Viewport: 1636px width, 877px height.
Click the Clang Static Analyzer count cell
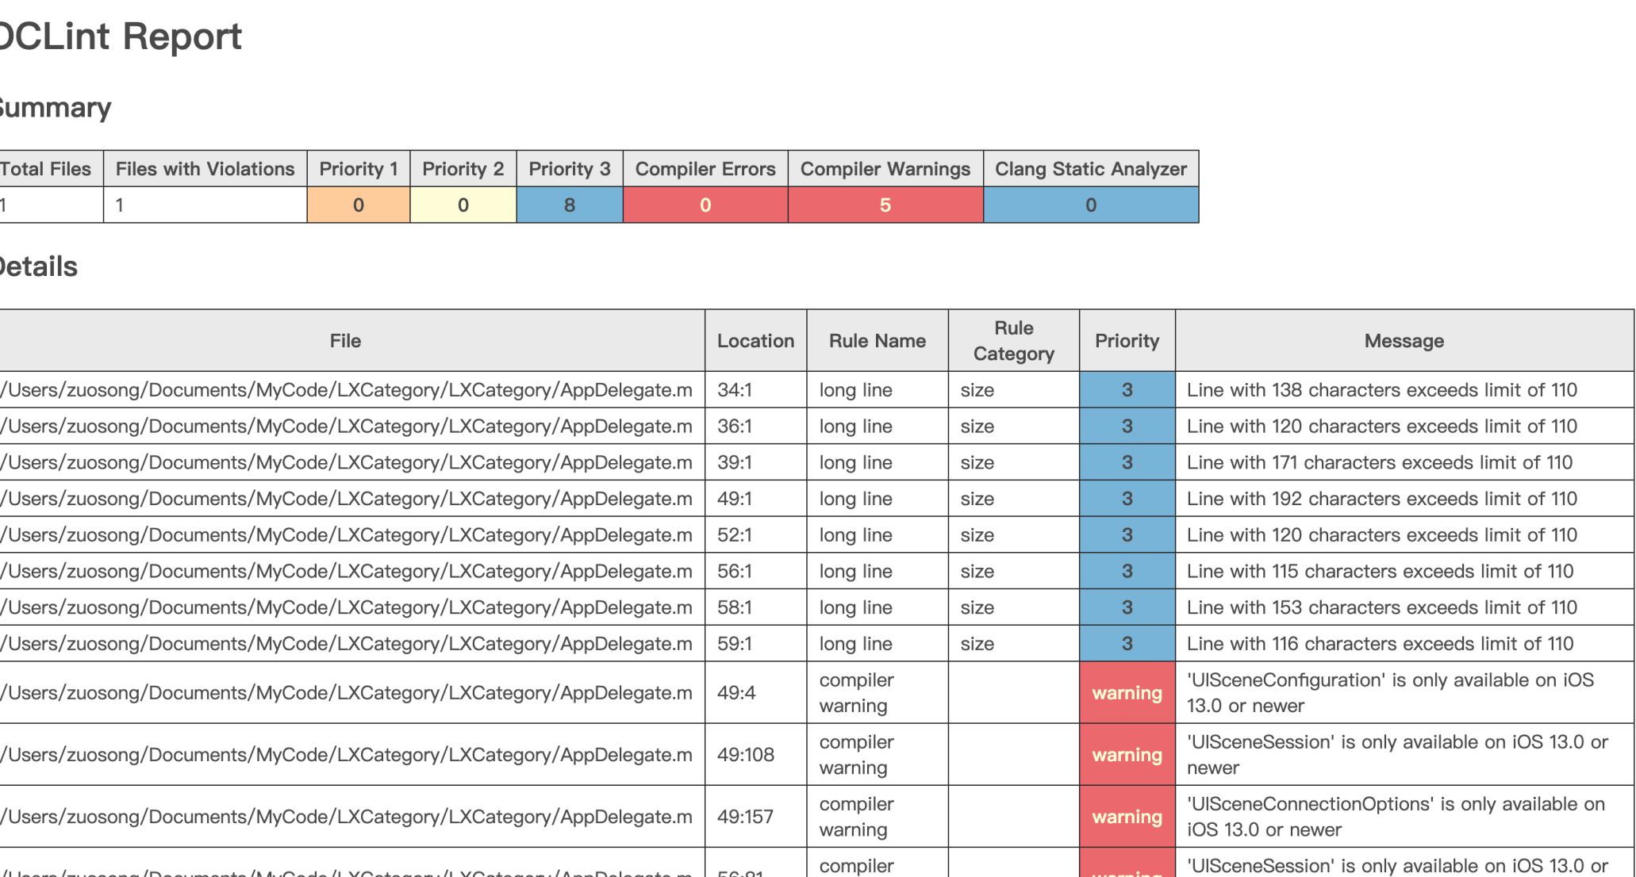click(1091, 205)
